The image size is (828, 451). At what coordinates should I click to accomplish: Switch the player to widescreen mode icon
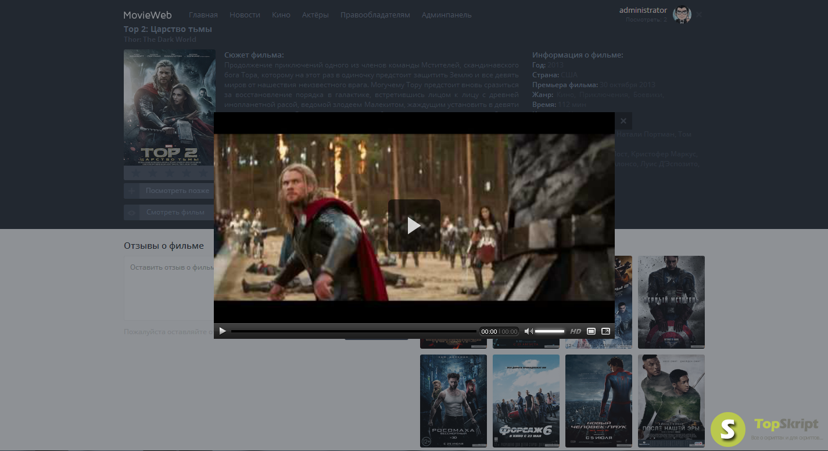point(591,331)
